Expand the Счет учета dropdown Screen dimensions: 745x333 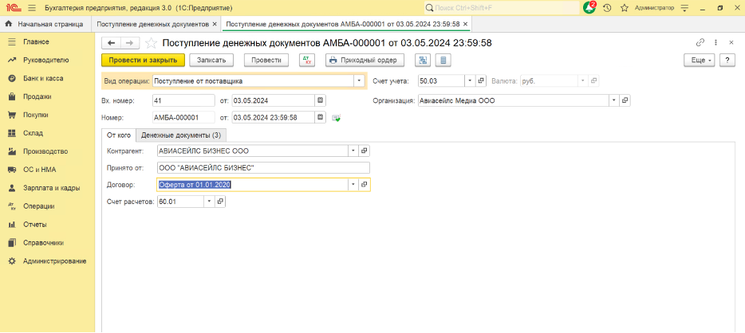pos(470,81)
